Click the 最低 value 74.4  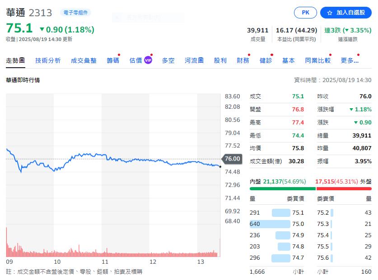pyautogui.click(x=298, y=135)
